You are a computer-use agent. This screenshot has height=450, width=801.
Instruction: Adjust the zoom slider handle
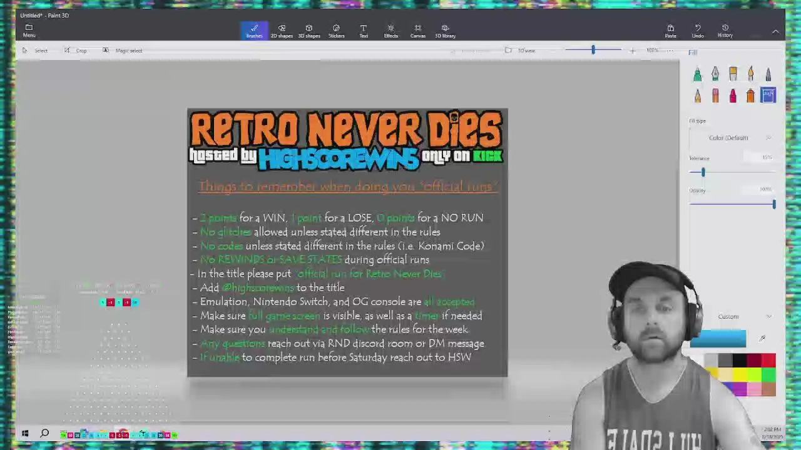(593, 50)
